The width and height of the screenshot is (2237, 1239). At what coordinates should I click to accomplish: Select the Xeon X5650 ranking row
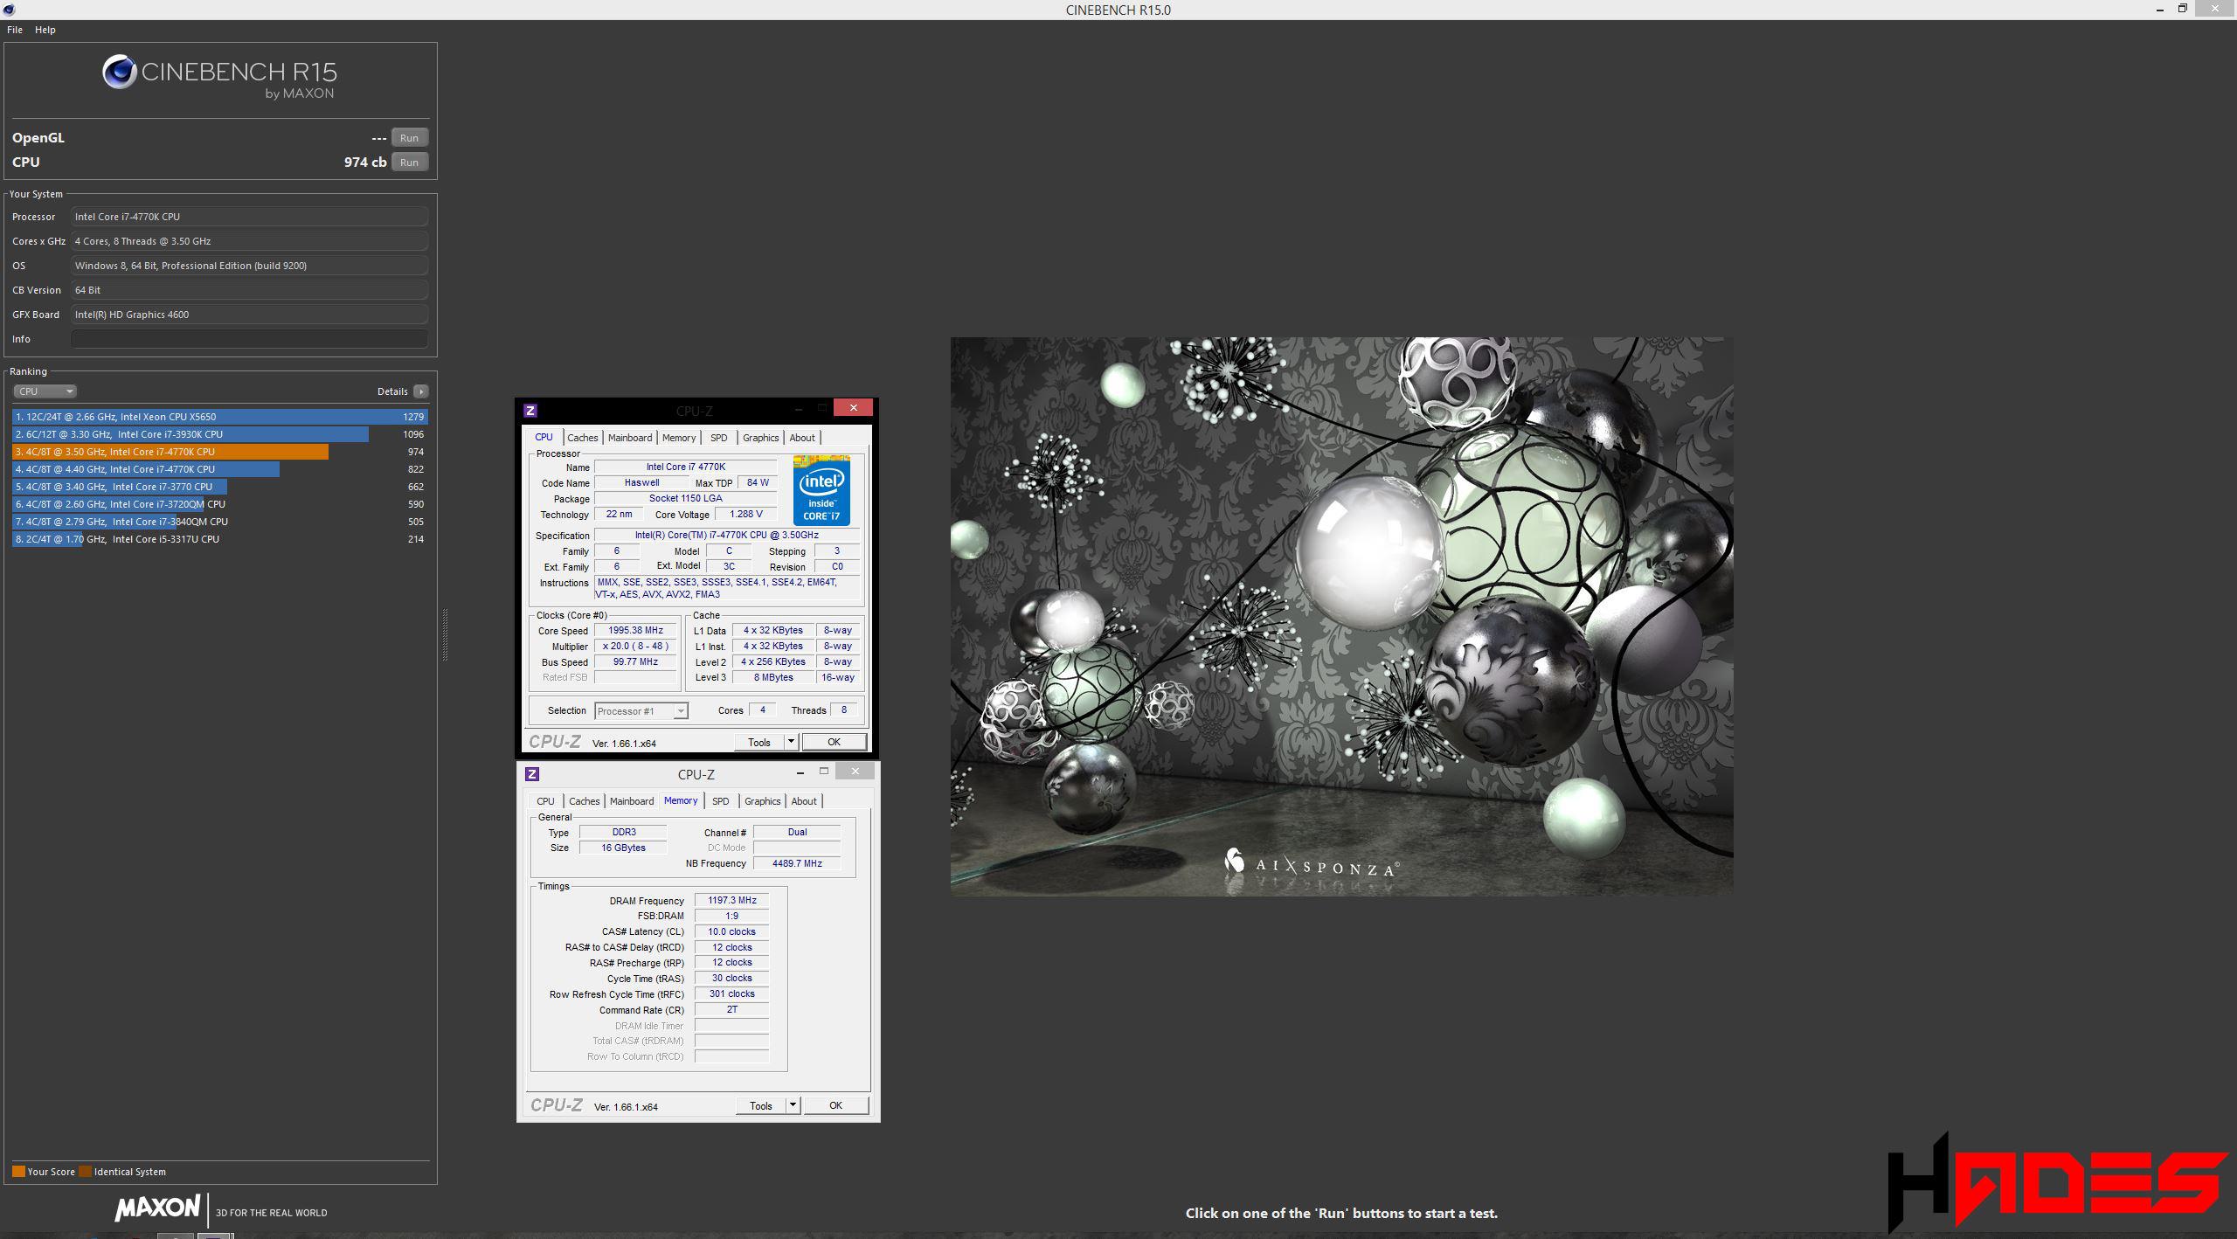click(219, 417)
